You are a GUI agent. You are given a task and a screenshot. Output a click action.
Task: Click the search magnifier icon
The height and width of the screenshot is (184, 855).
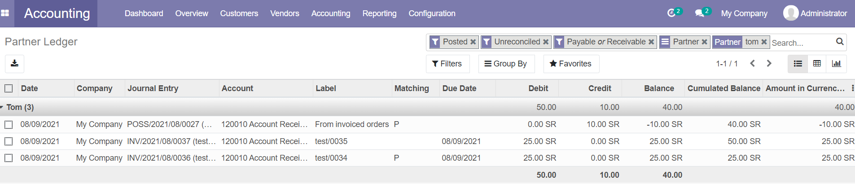point(840,42)
